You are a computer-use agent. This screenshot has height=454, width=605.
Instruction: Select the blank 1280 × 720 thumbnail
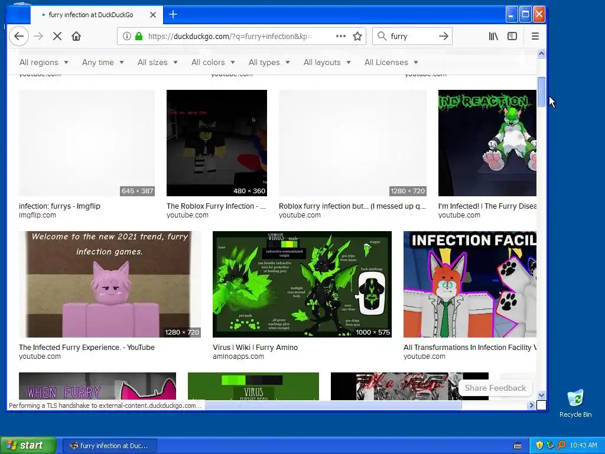point(353,143)
